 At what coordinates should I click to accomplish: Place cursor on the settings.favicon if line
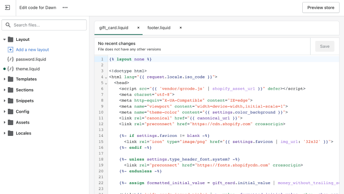(165, 136)
